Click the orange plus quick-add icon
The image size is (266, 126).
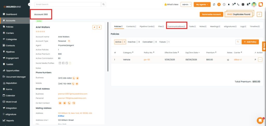pyautogui.click(x=219, y=4)
